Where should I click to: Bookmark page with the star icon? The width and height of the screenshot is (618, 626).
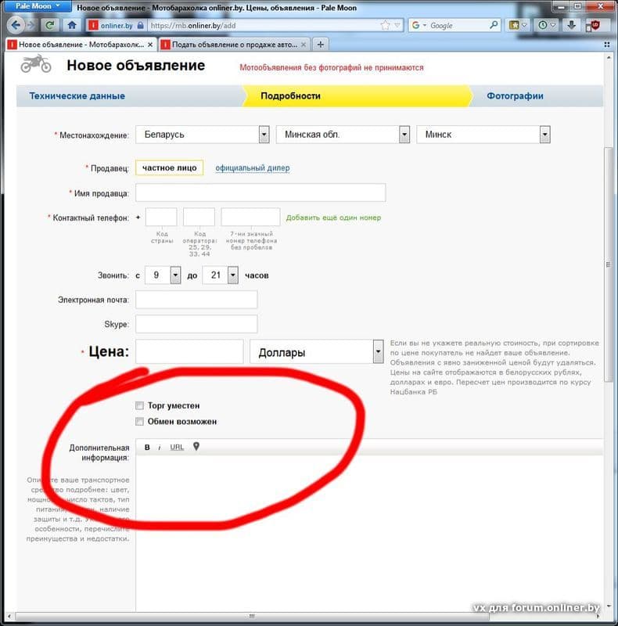pyautogui.click(x=385, y=26)
